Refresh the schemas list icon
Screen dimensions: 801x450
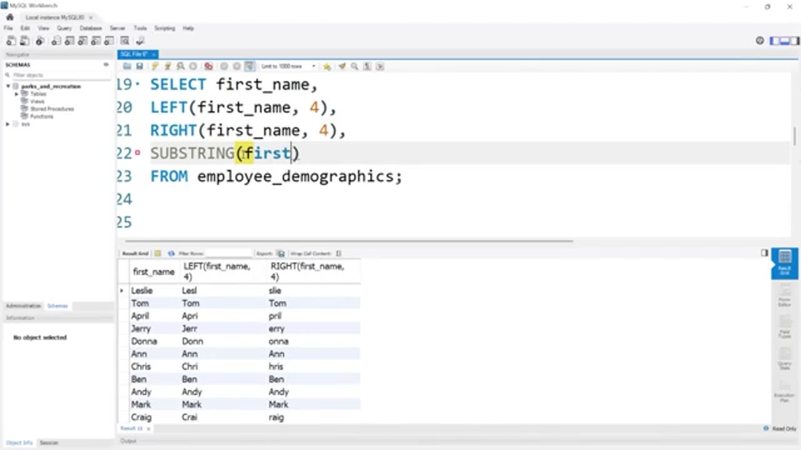106,64
